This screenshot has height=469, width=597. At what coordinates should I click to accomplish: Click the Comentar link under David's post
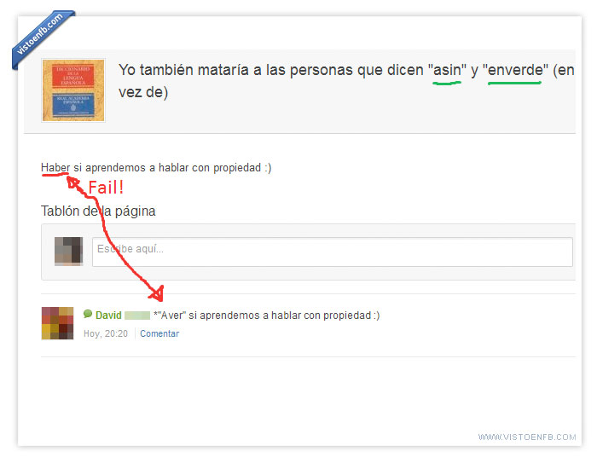(x=159, y=334)
